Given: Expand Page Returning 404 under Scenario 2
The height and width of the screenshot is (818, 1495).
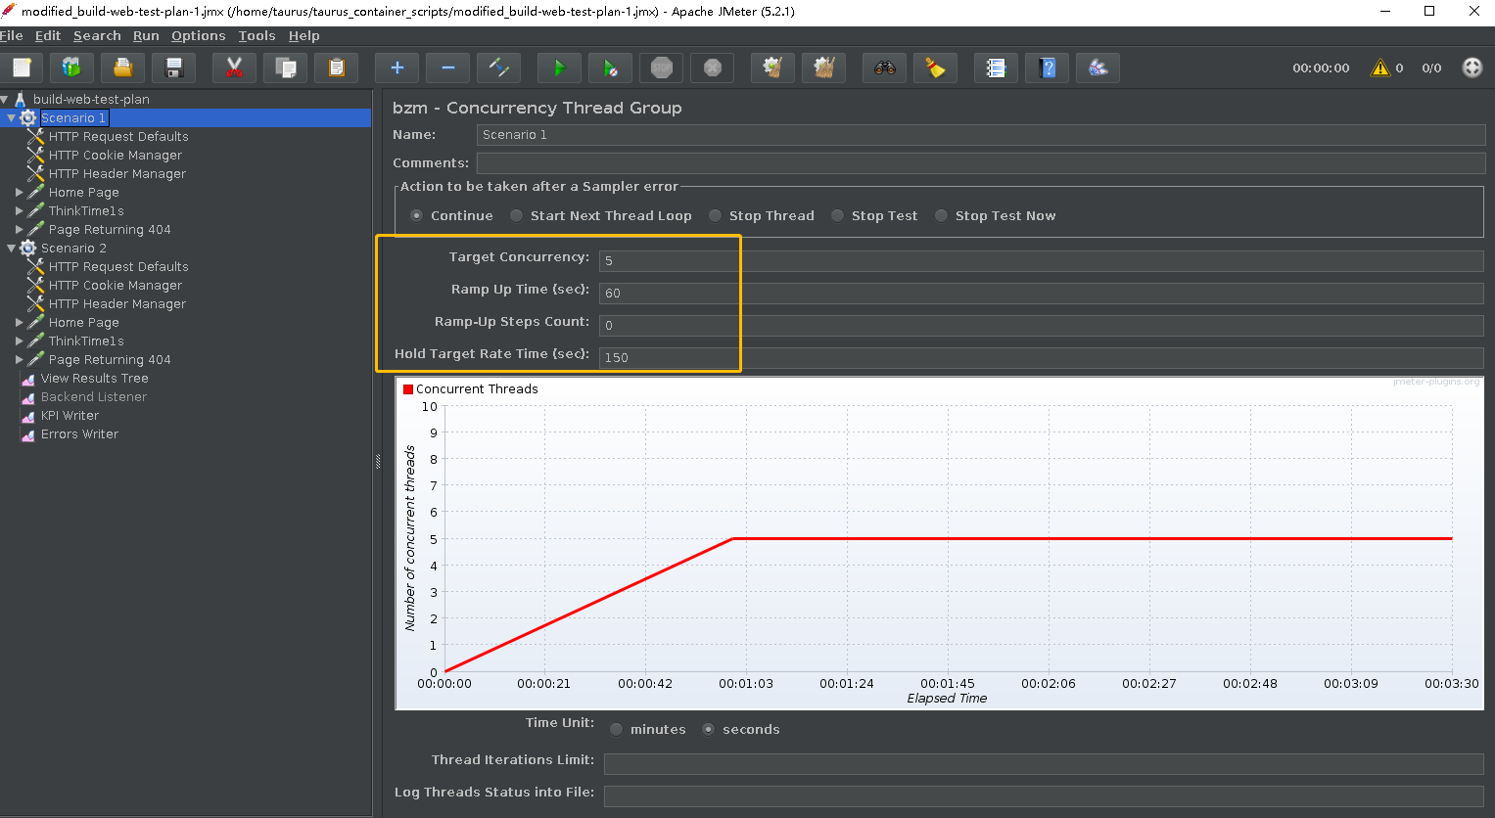Looking at the screenshot, I should tap(20, 359).
